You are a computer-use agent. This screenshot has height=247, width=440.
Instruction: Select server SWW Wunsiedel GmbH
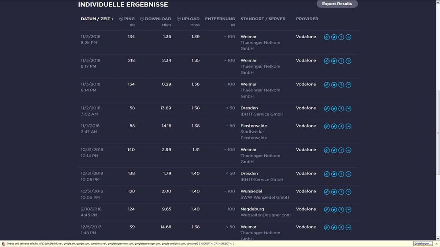(x=265, y=197)
